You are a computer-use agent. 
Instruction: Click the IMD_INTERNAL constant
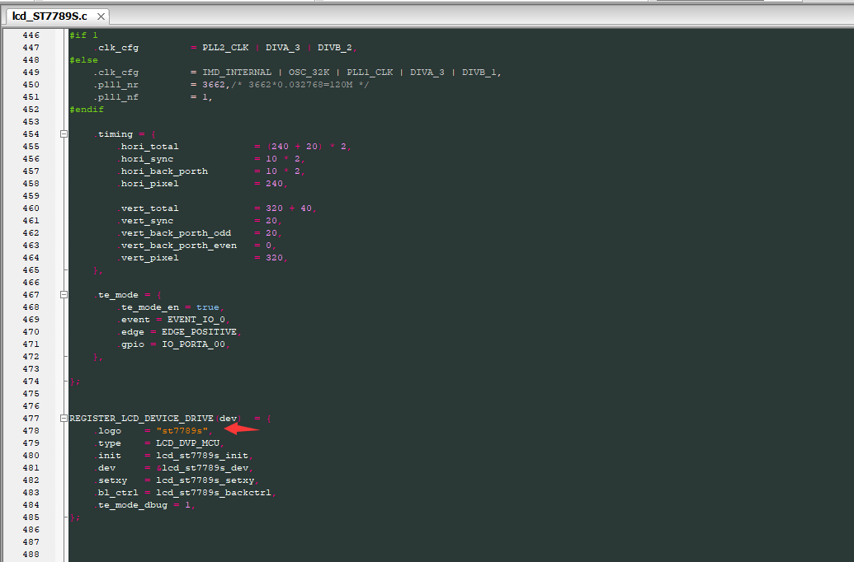(237, 73)
